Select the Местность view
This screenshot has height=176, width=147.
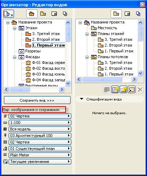tap(104, 28)
